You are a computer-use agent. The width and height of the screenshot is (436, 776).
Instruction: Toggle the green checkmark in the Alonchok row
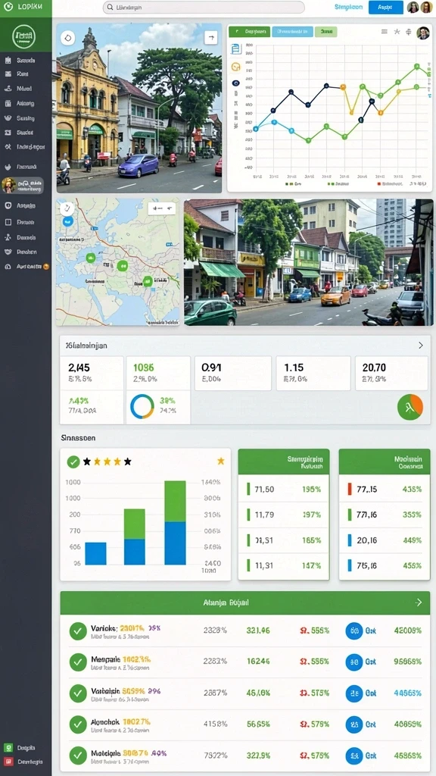coord(78,724)
